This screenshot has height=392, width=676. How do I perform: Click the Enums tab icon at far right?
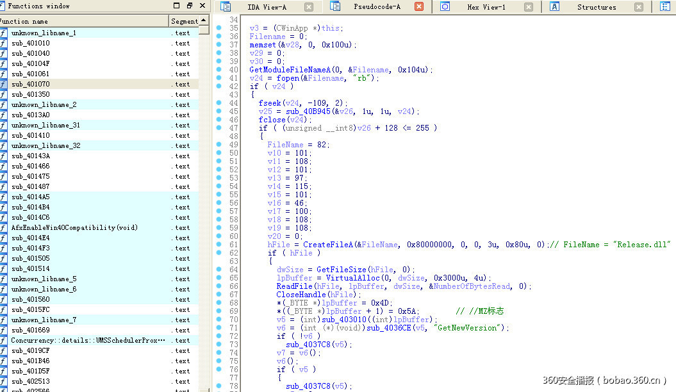[665, 7]
